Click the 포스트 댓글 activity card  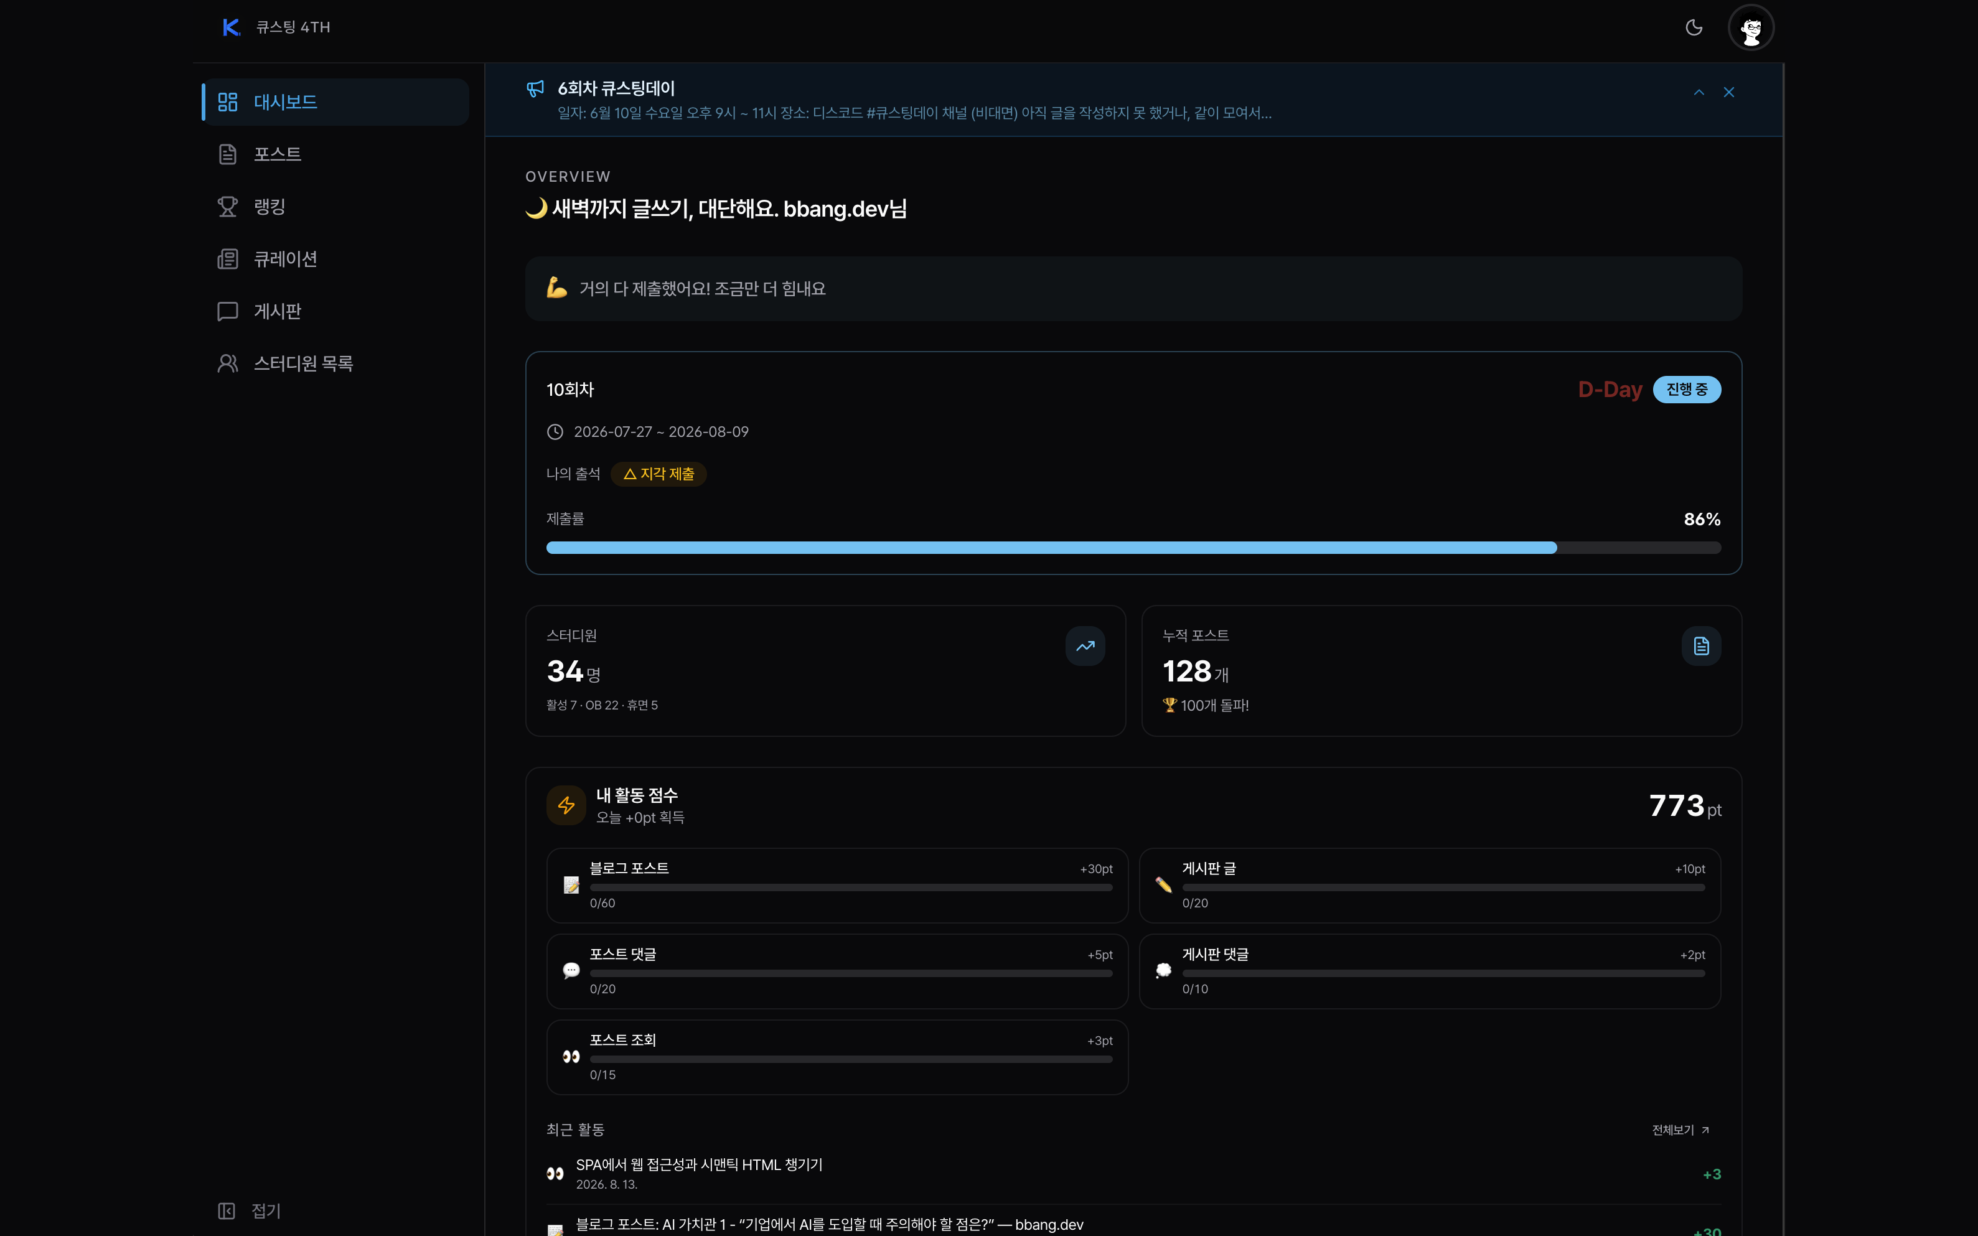click(x=837, y=971)
